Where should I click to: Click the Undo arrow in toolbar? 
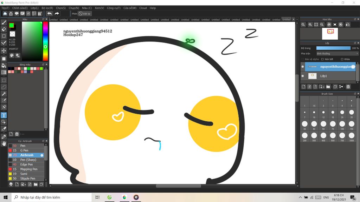point(49,14)
